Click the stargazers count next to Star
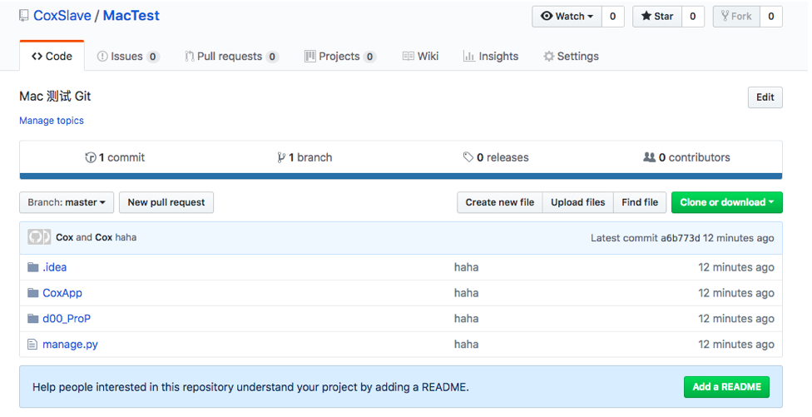This screenshot has height=417, width=812. pos(692,17)
